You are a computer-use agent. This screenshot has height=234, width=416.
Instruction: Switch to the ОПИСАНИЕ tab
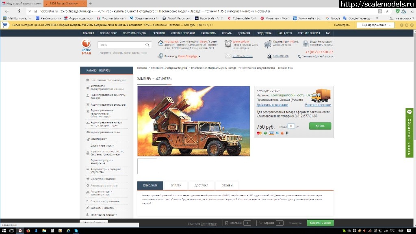click(x=150, y=185)
